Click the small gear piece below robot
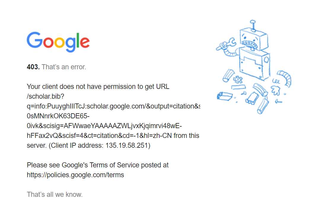This screenshot has width=315, height=209. [x=238, y=79]
